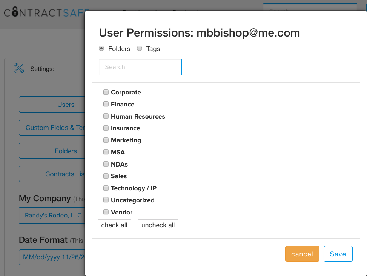
Task: Open the Date Format dropdown
Action: pyautogui.click(x=52, y=257)
